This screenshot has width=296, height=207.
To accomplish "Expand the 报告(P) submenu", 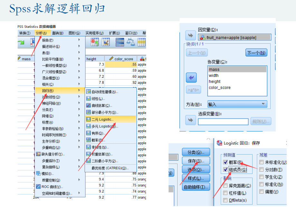I will pos(60,40).
